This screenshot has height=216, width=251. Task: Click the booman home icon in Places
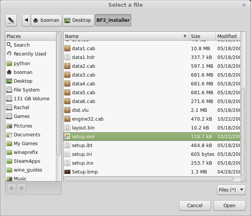pyautogui.click(x=9, y=72)
